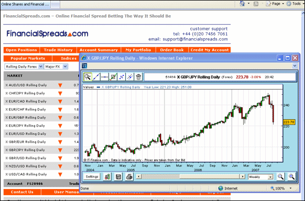
Task: Click the orange arrow for GBP/JPY Rolling Daily
Action: point(60,150)
